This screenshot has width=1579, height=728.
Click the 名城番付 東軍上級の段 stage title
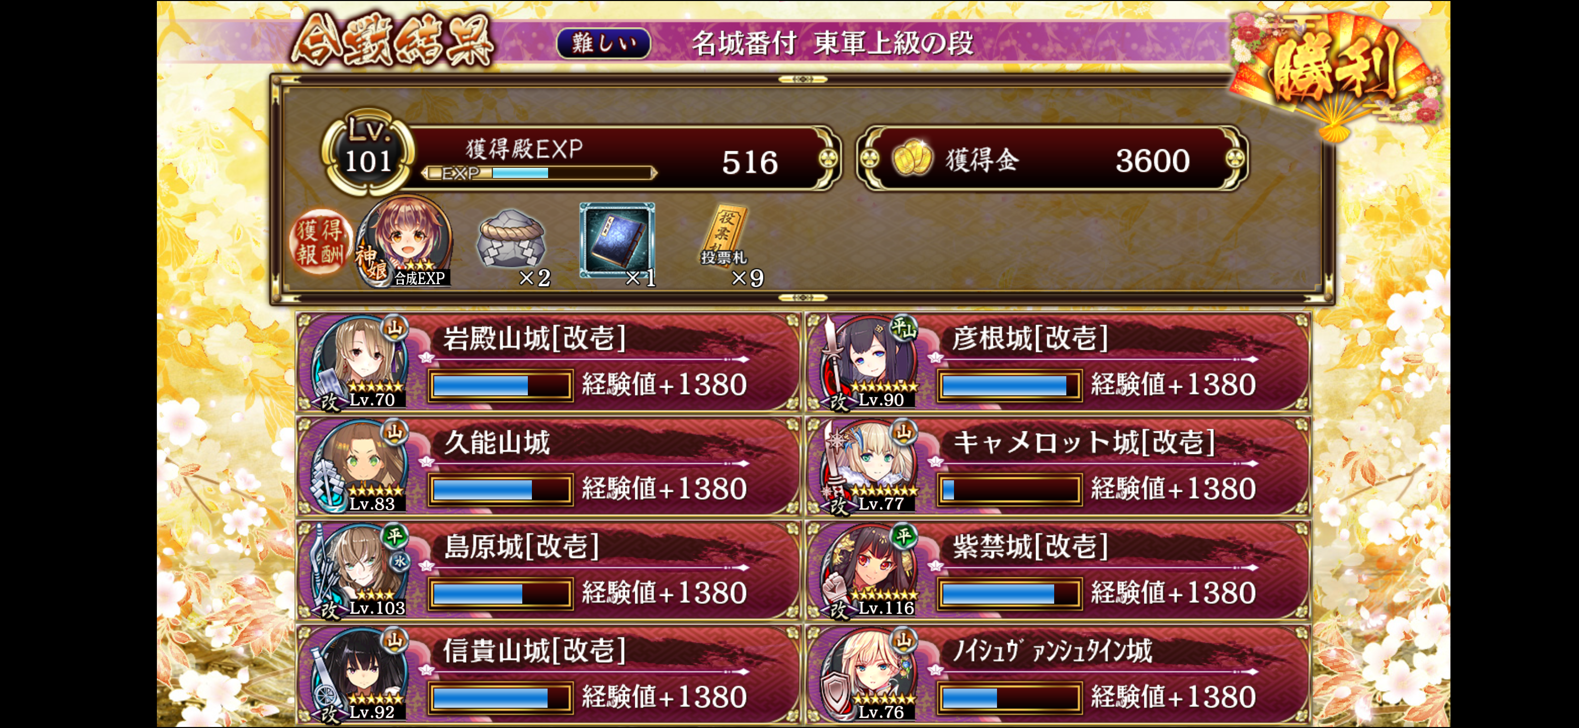tap(833, 43)
